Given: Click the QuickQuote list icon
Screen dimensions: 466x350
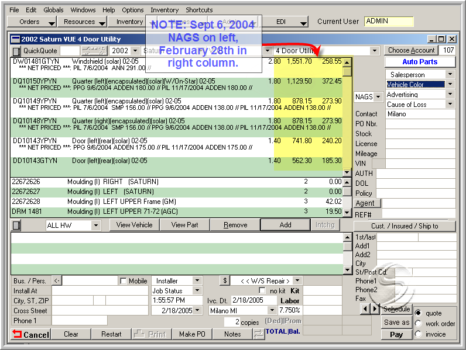Looking at the screenshot, I should coord(16,51).
